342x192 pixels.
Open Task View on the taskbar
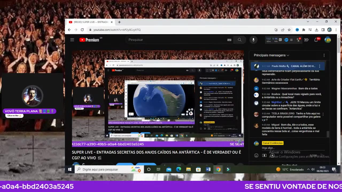point(158,169)
